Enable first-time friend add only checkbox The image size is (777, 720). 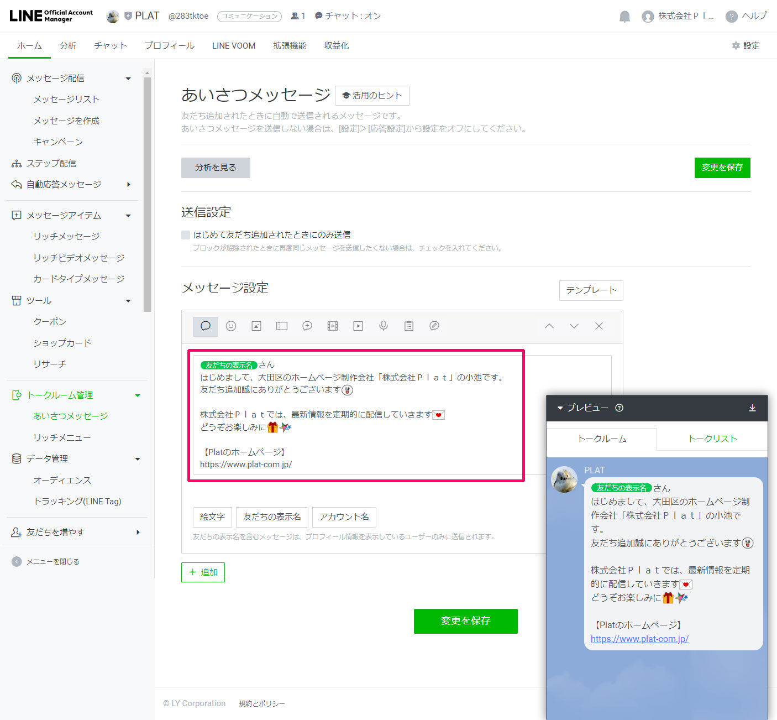(186, 235)
